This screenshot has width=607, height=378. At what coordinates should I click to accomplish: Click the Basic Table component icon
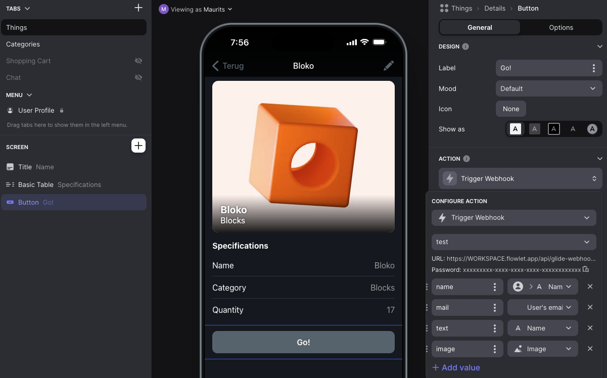point(10,184)
